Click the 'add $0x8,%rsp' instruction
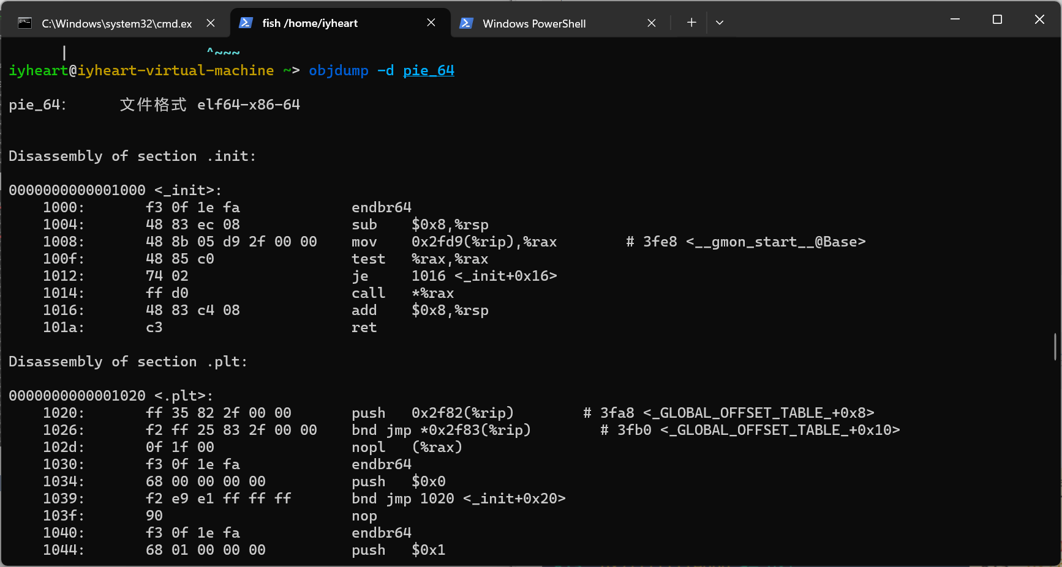 420,310
